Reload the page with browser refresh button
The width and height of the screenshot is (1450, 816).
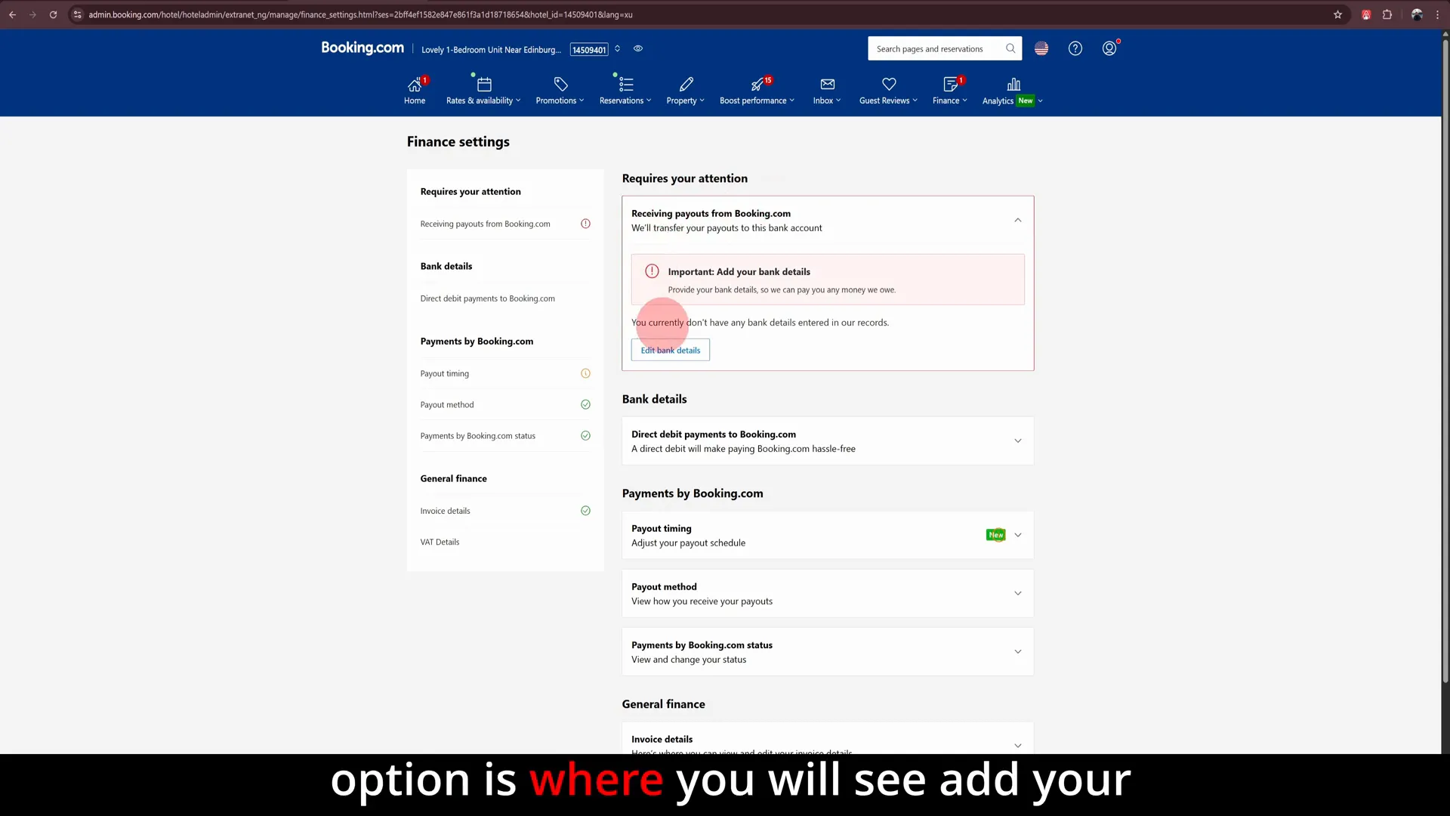[x=53, y=14]
